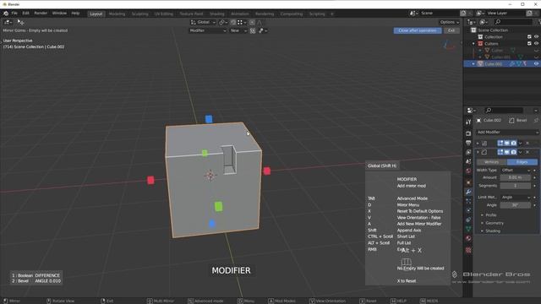Click the outliner search field
This screenshot has height=304, width=541.
513,22
